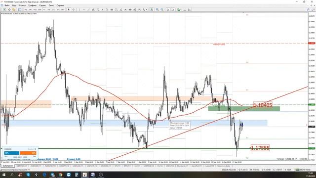Toggle the D1 timeframe button
This screenshot has width=316, height=178.
coord(53,10)
